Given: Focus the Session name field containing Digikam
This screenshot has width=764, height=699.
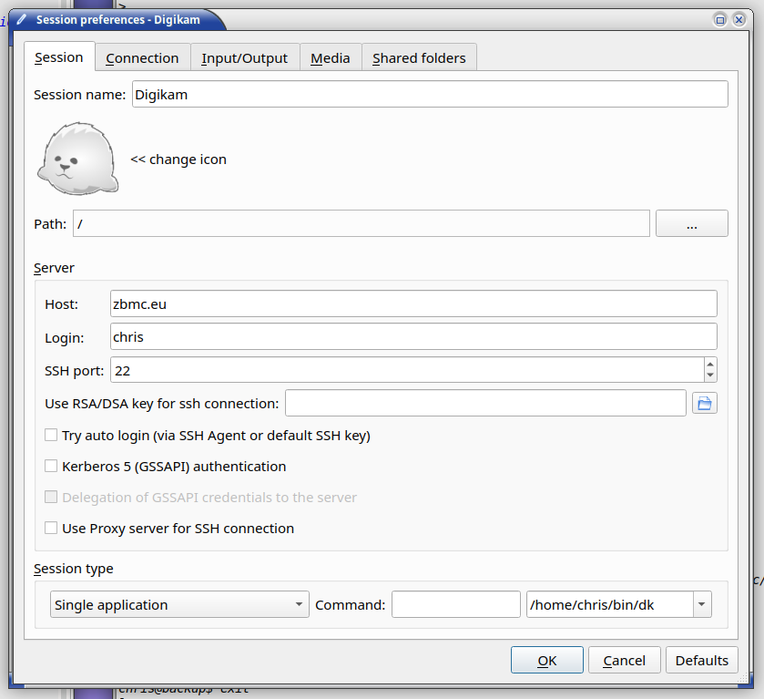Looking at the screenshot, I should (x=430, y=94).
